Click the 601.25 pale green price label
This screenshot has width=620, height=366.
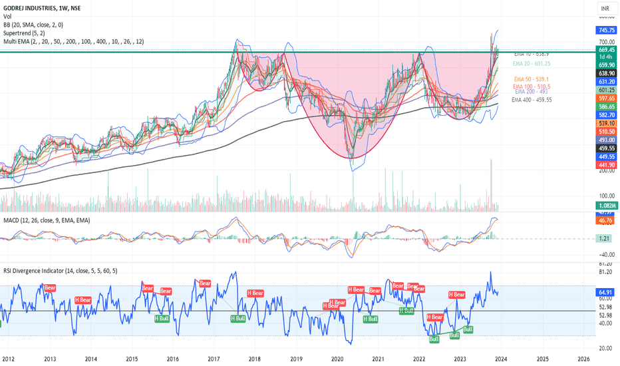tap(607, 90)
